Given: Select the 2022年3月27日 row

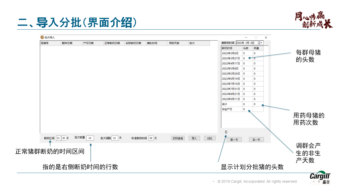Looking at the screenshot, I should coord(231,59).
